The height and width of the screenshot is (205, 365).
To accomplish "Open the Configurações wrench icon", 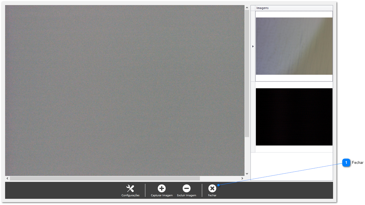I will pos(130,188).
